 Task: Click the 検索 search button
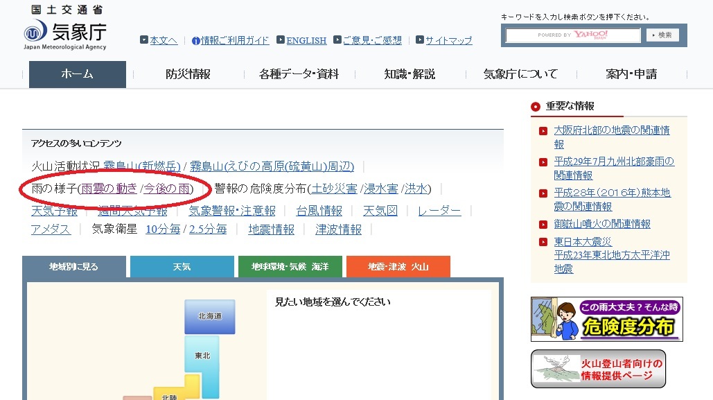coord(662,35)
